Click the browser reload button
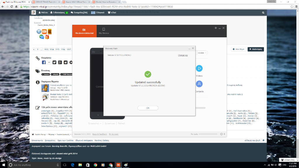This screenshot has height=168, width=299. click(x=12, y=7)
